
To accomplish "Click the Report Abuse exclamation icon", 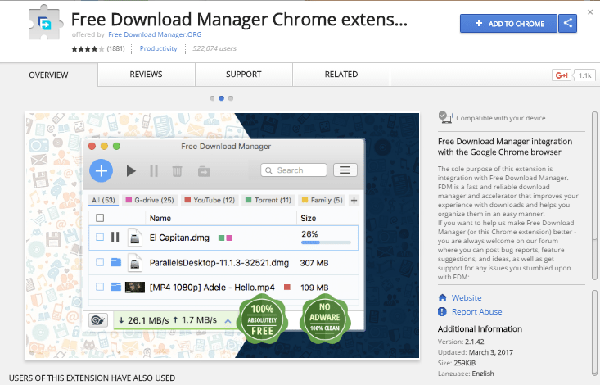I will point(442,311).
